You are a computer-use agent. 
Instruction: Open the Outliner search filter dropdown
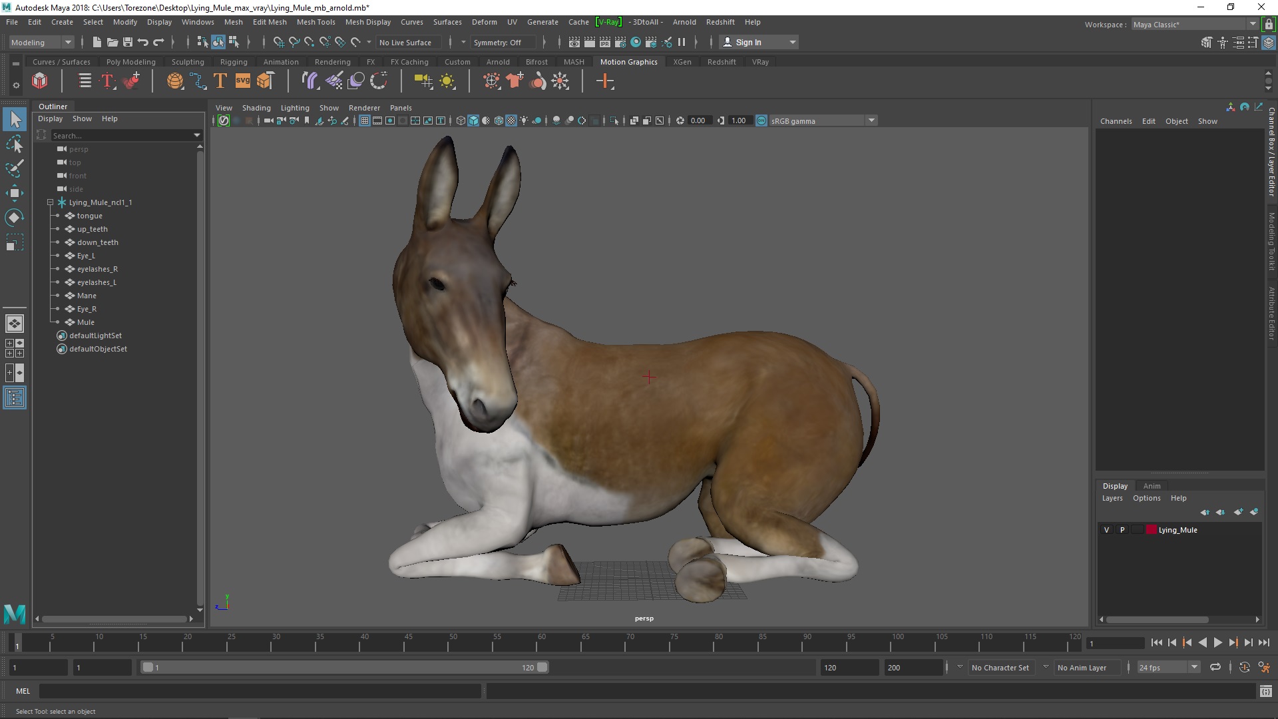click(x=196, y=135)
